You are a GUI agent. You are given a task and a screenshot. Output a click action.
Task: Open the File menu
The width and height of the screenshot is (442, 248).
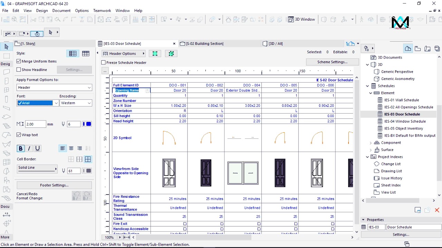point(5,11)
